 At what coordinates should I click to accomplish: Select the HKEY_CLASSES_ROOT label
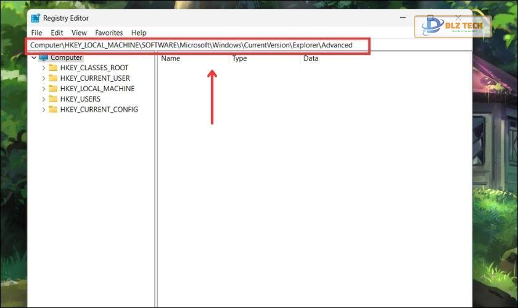point(94,68)
